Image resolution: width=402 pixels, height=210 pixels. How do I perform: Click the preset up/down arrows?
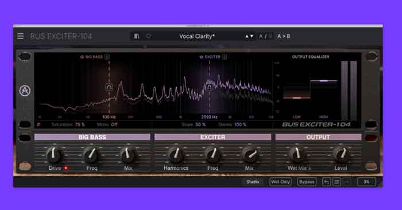click(249, 36)
